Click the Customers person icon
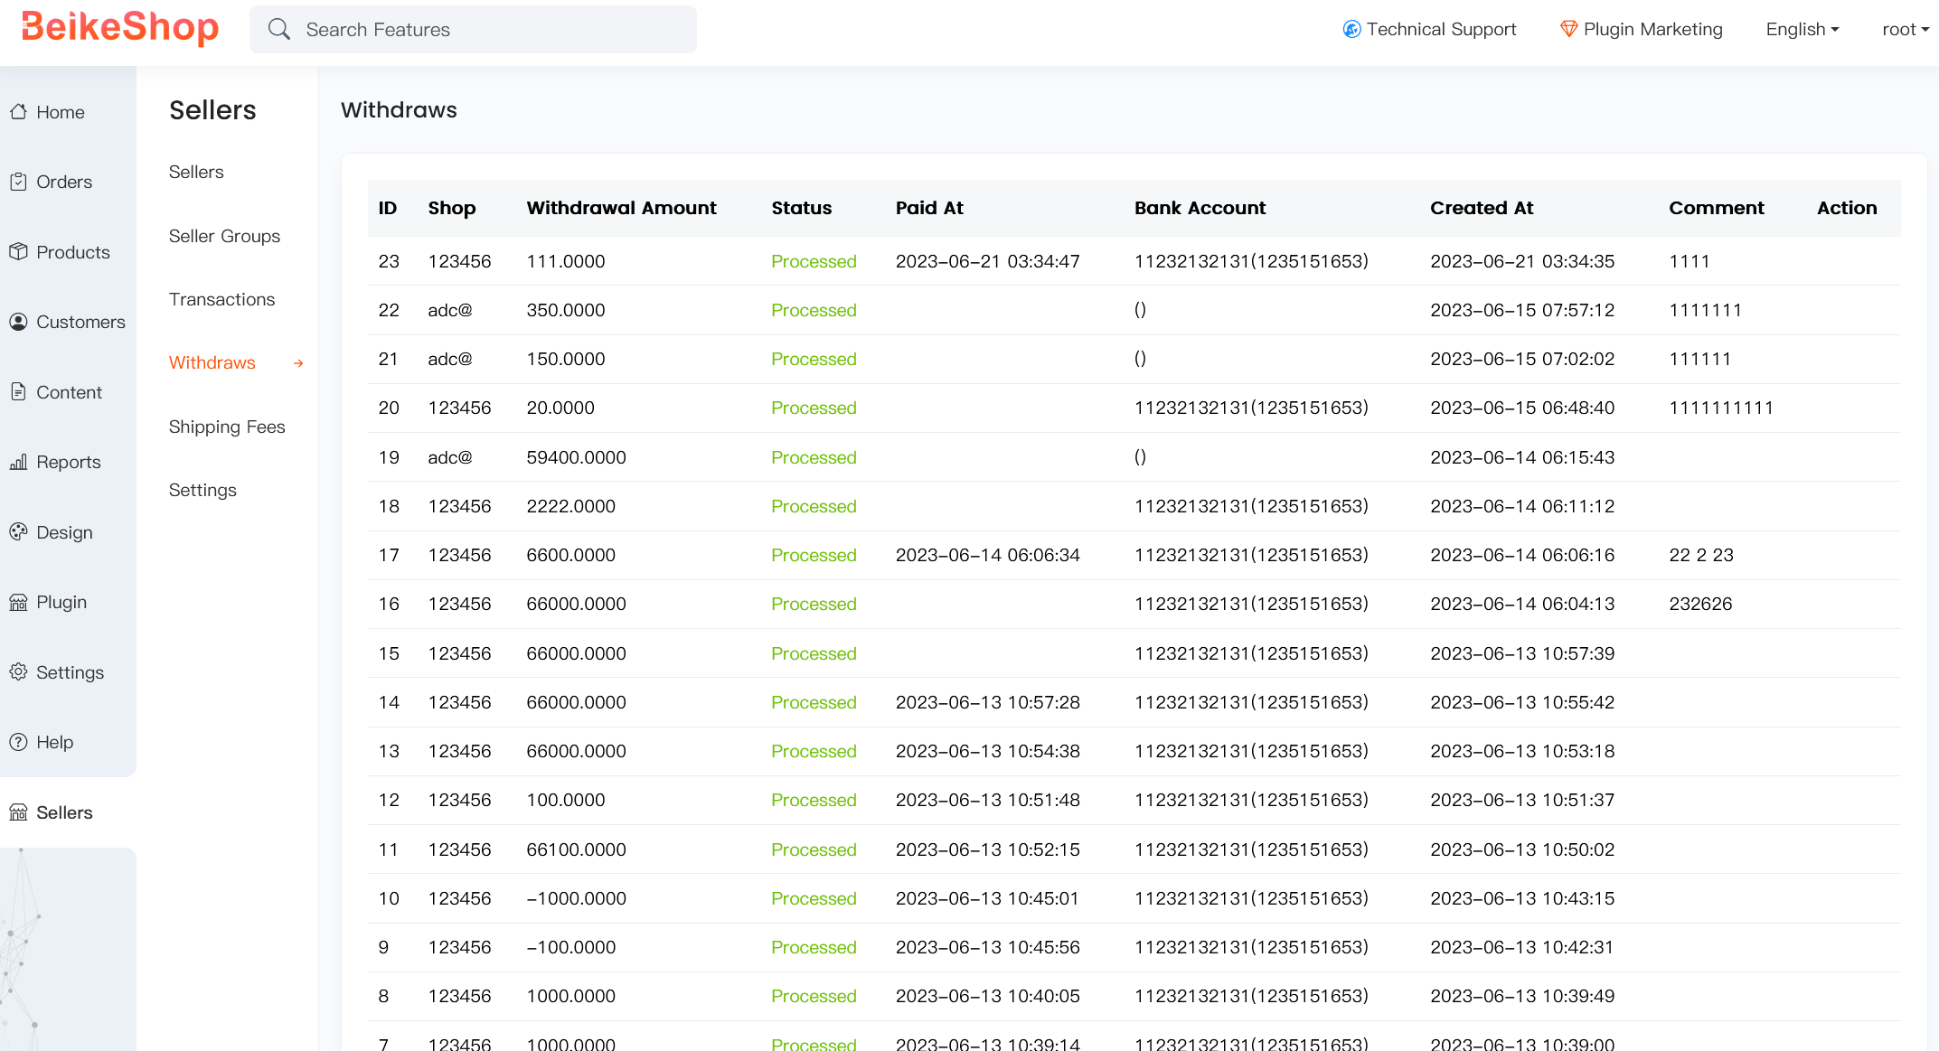Viewport: 1939px width, 1051px height. point(18,322)
